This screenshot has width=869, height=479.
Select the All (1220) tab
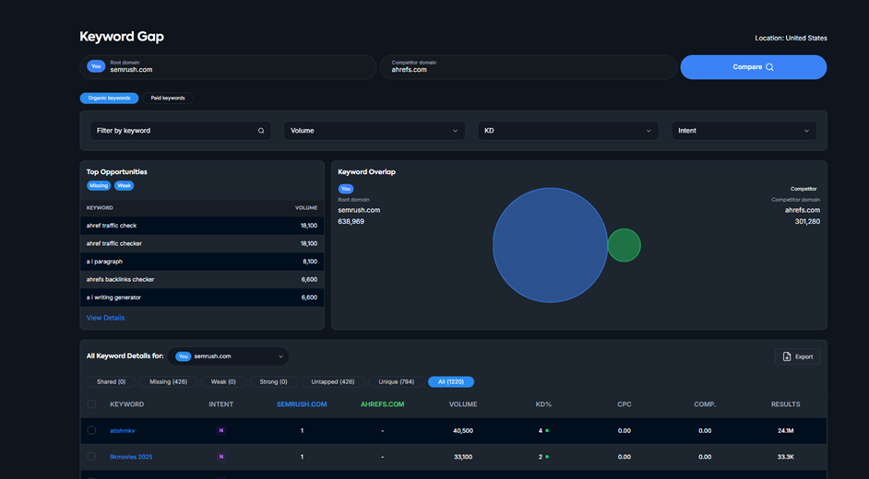pyautogui.click(x=451, y=381)
